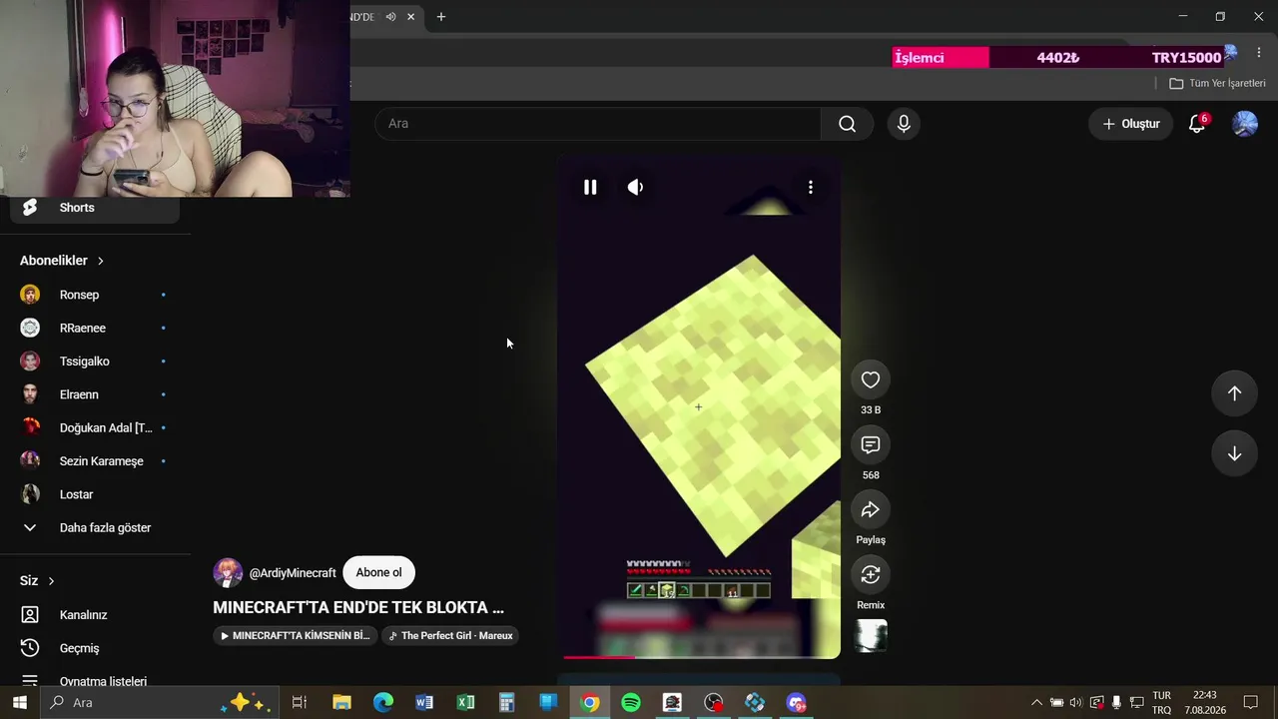Expand Daha fazla göster subscriptions list
1278x719 pixels.
coord(95,527)
